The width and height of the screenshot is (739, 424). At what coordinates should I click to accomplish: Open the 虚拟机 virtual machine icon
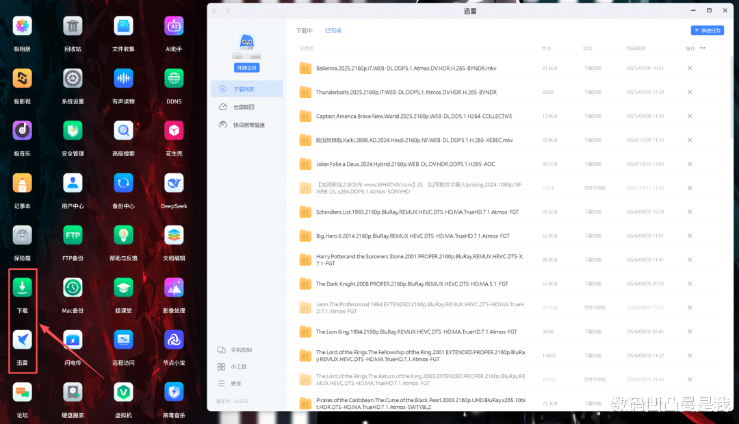click(x=123, y=392)
